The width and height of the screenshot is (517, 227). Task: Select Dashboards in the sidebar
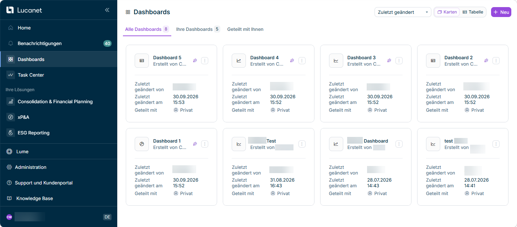(59, 59)
